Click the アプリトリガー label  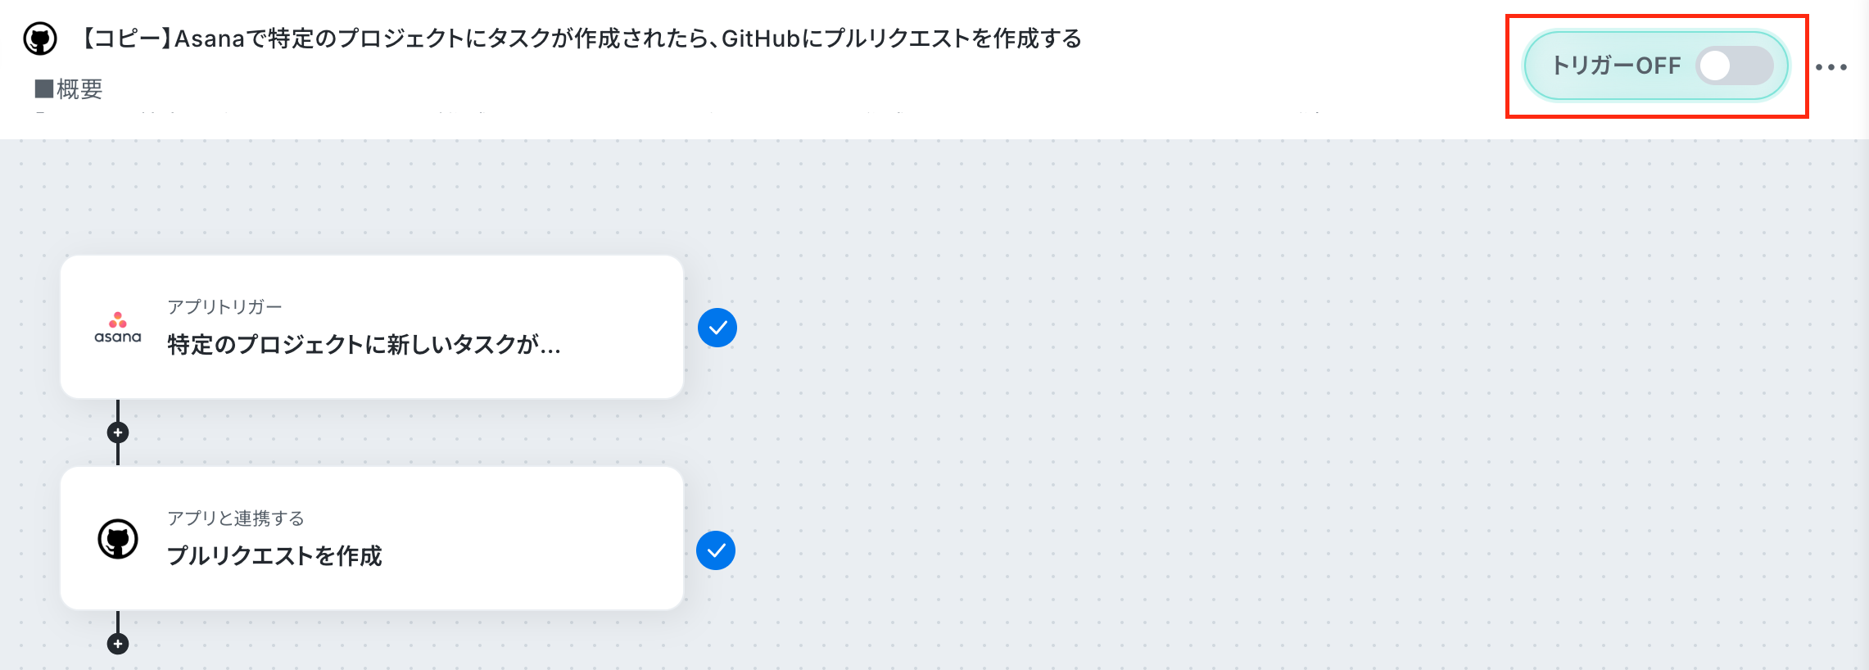(x=224, y=306)
